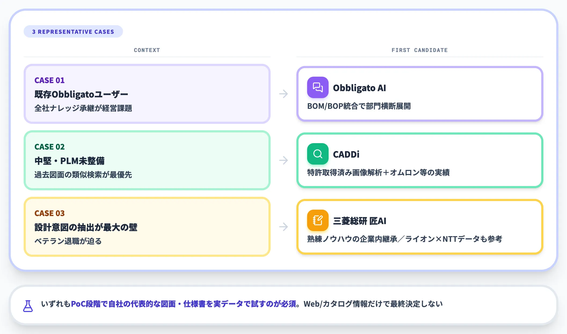This screenshot has width=567, height=334.
Task: Click the CASE 02 label
Action: coord(49,147)
